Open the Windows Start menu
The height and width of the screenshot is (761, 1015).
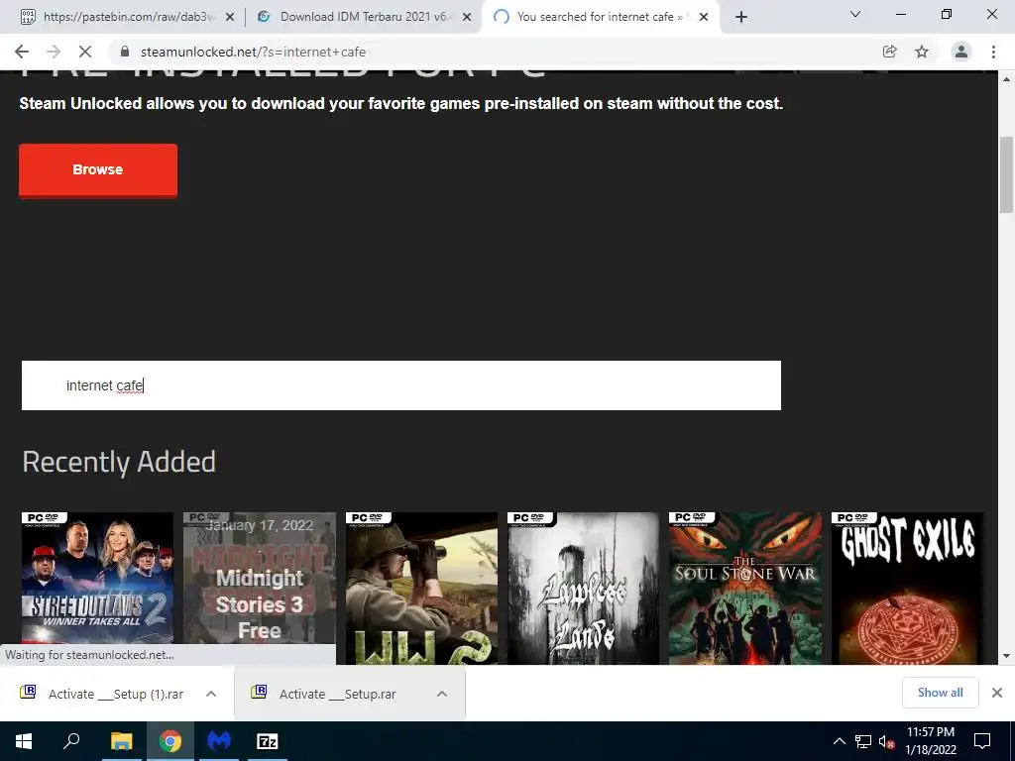tap(24, 741)
